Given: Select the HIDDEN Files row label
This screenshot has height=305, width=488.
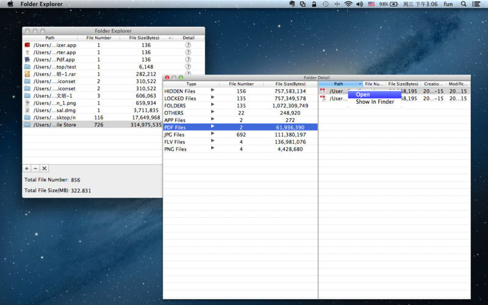Looking at the screenshot, I should 179,91.
